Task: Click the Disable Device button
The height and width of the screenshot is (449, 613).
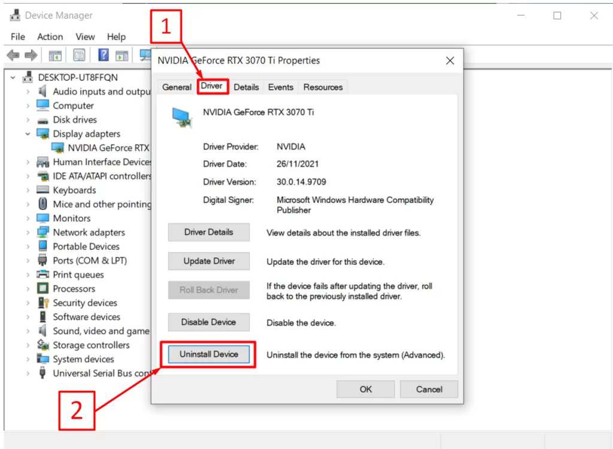Action: 209,322
